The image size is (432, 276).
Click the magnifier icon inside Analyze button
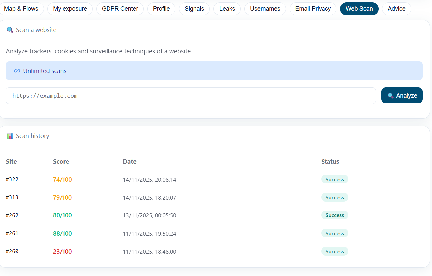click(391, 96)
